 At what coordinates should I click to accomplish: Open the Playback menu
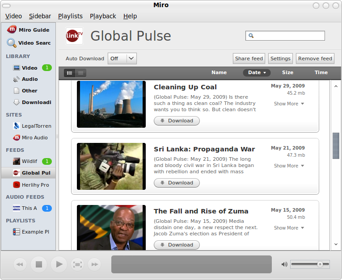click(x=103, y=16)
